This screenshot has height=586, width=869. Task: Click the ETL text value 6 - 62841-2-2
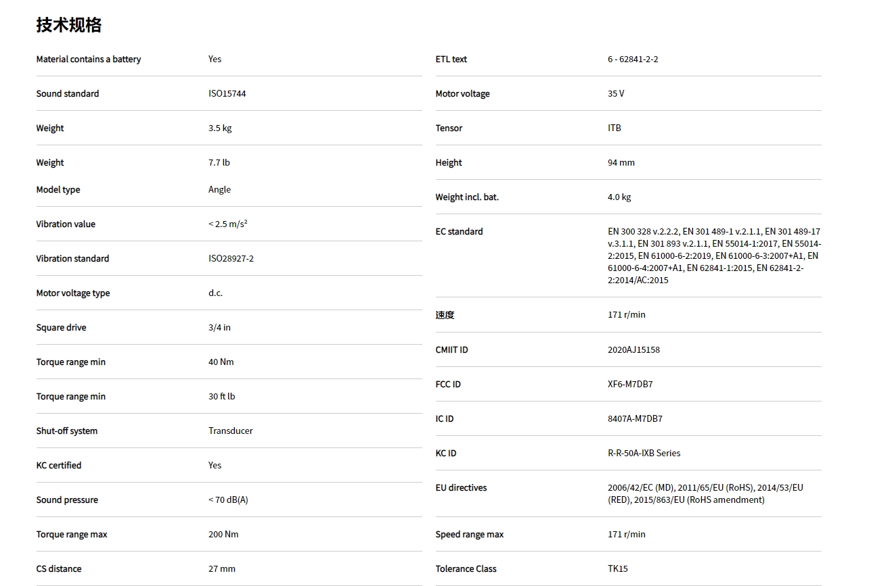632,59
